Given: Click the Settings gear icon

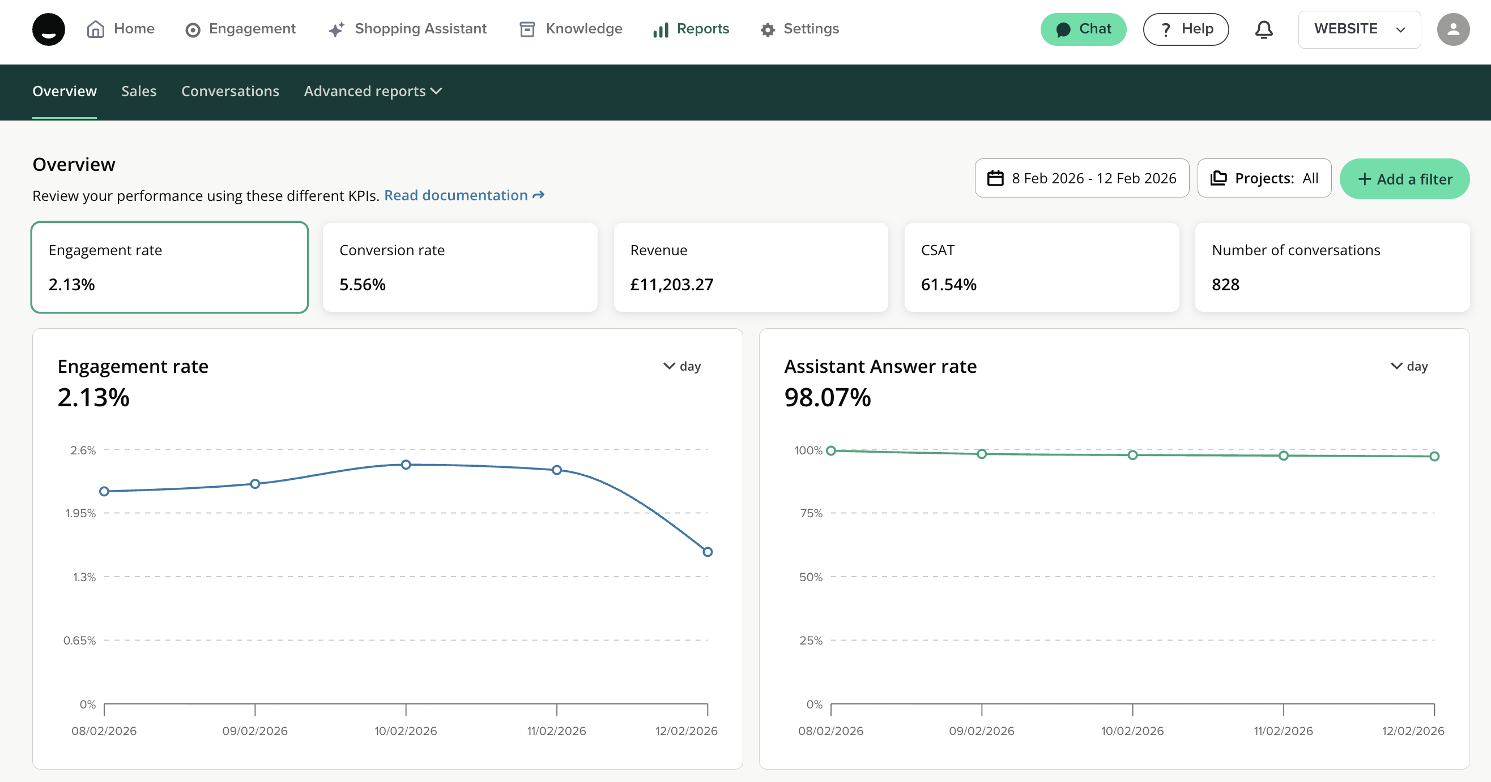Looking at the screenshot, I should 768,30.
